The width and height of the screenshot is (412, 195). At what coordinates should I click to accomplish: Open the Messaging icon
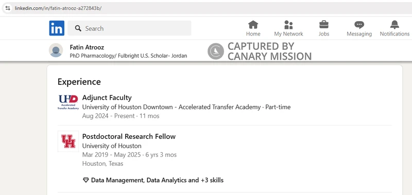pyautogui.click(x=359, y=25)
